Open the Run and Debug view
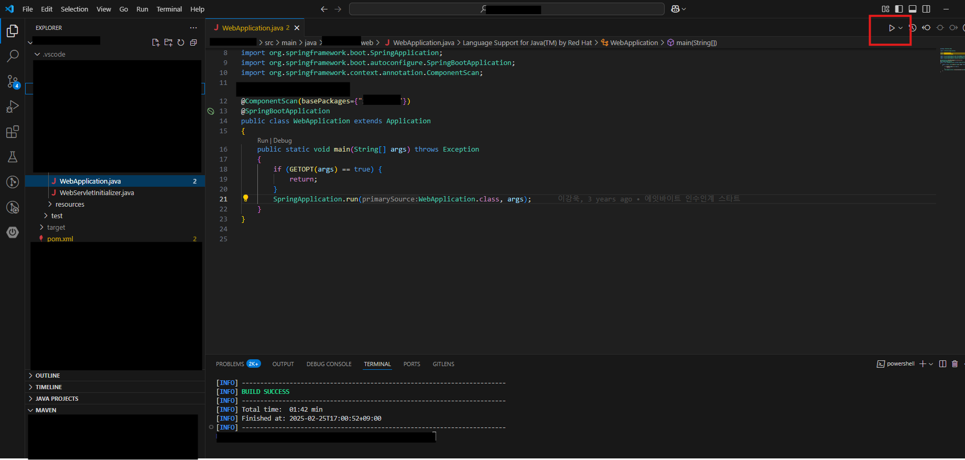 (13, 106)
